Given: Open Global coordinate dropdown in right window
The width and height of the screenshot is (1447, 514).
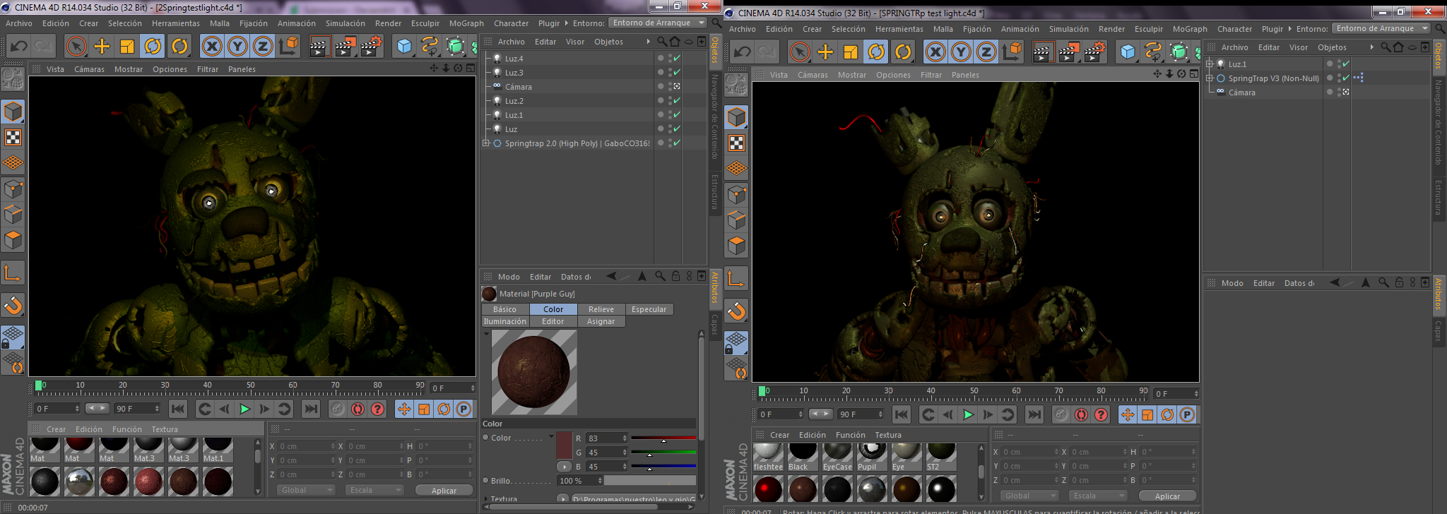Looking at the screenshot, I should pos(1029,496).
